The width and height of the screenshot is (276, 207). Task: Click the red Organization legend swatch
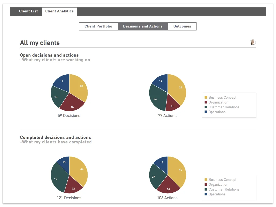coord(206,102)
